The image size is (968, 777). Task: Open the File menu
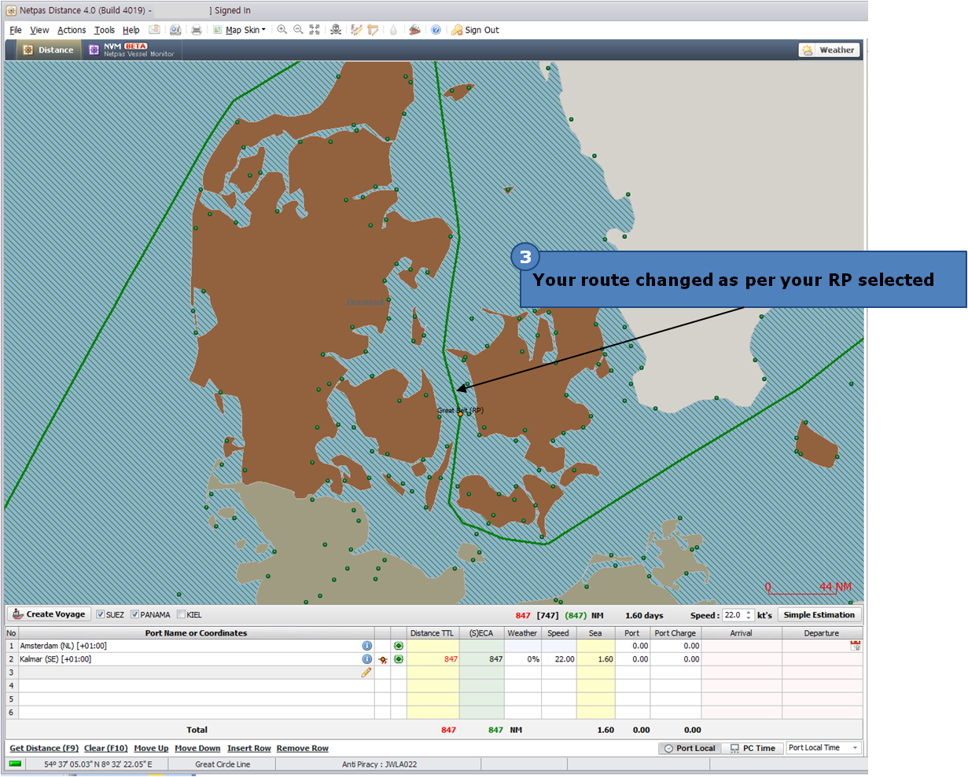[16, 30]
